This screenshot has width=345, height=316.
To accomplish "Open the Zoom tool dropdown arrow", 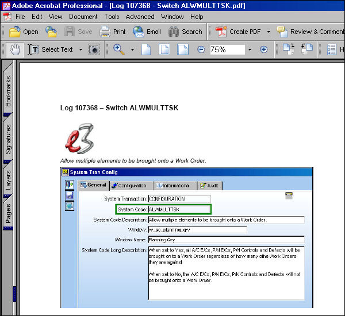I will point(132,49).
